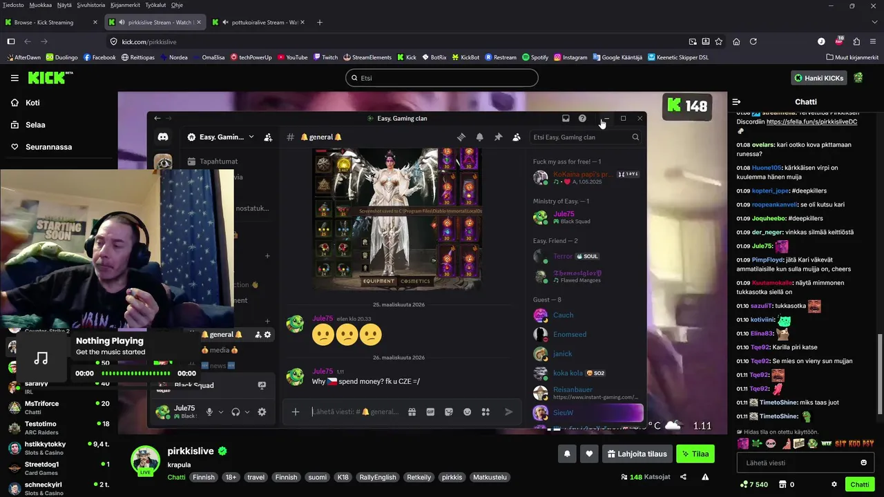Viewport: 884px width, 497px height.
Task: Click the send arrow in Discord message bar
Action: point(509,412)
